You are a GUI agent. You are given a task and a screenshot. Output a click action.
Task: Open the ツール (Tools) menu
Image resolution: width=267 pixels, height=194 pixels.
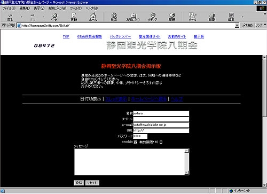point(76,8)
